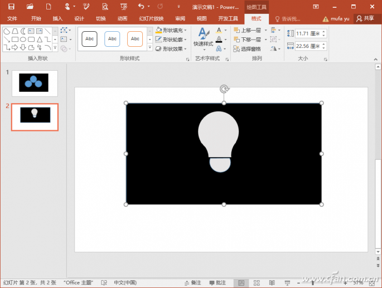Pick the rectangle shape
Image resolution: width=382 pixels, height=288 pixels.
tap(15, 40)
